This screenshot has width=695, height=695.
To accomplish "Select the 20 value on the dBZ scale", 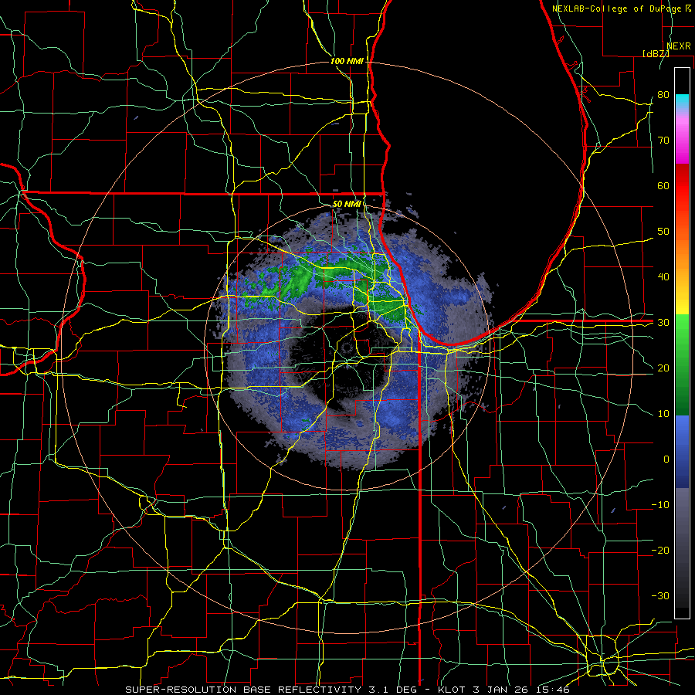I will [663, 368].
